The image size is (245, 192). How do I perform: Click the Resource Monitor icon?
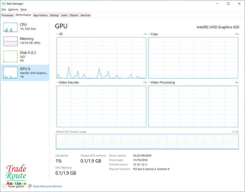(30, 186)
